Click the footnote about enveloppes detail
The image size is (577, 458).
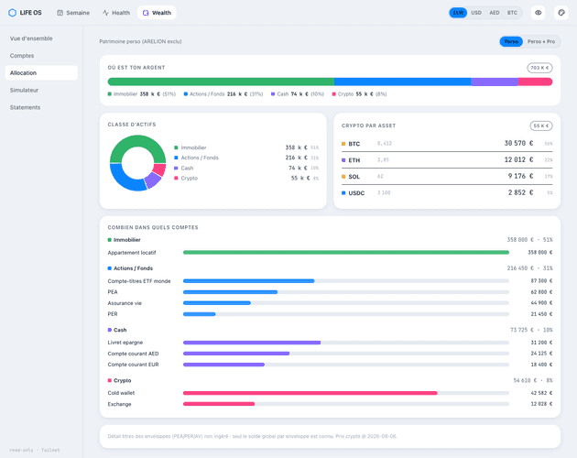point(252,436)
